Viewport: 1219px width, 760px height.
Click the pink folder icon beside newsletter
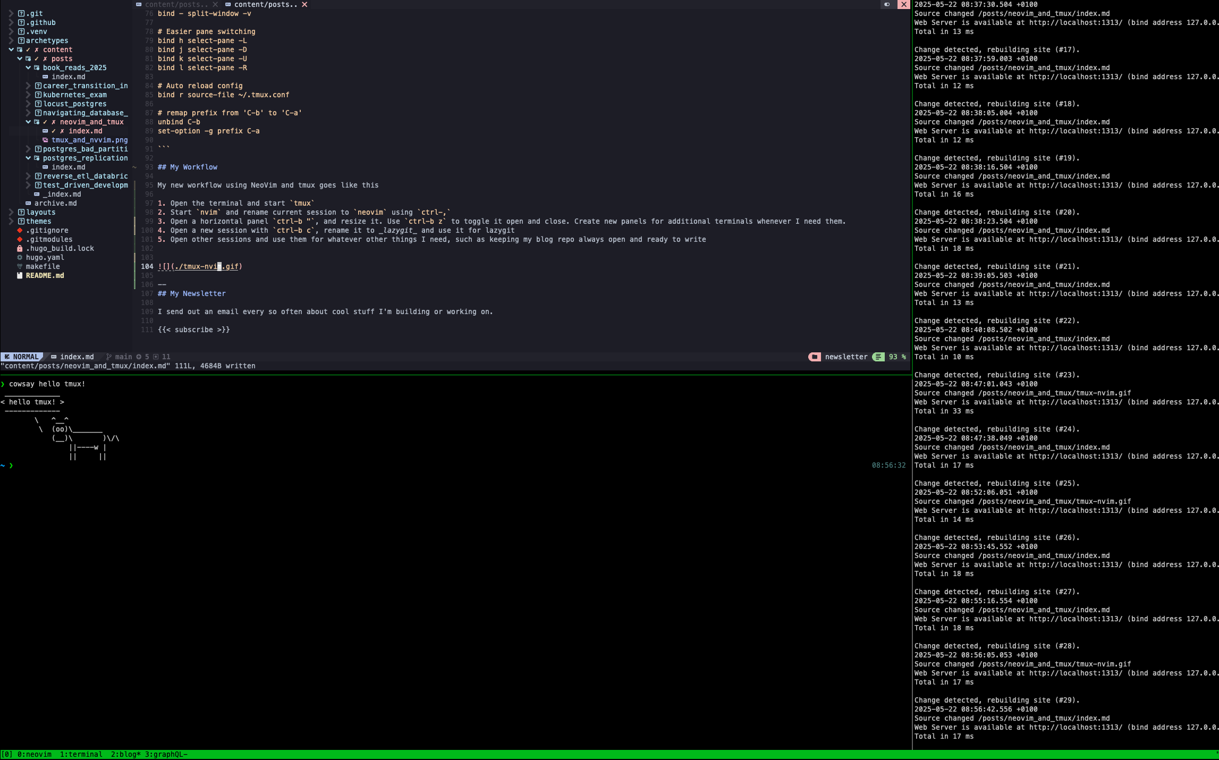(x=814, y=357)
